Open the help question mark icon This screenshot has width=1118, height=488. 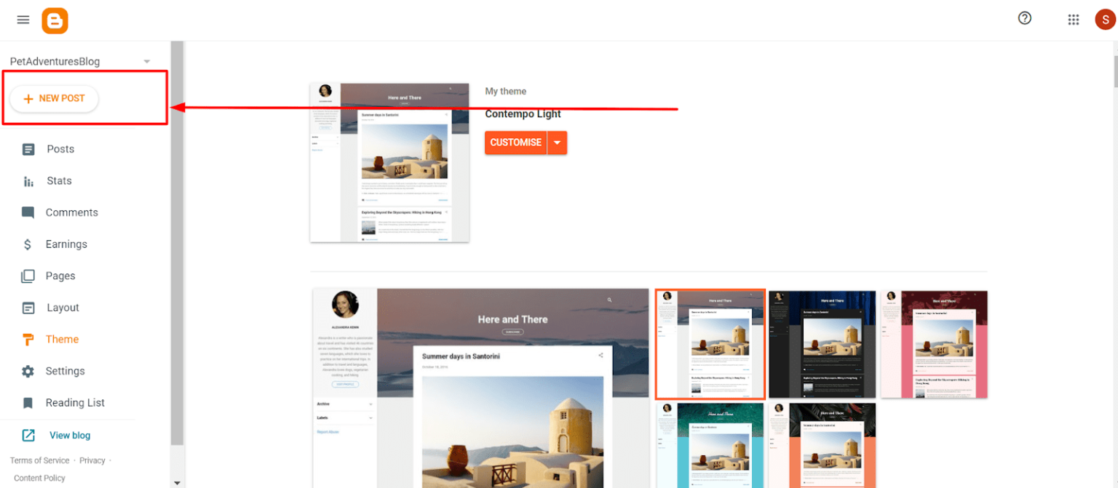tap(1025, 18)
